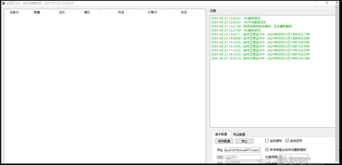Enable the 监控篮球 checkbox
Screen dimensions: 342x165
[267, 141]
